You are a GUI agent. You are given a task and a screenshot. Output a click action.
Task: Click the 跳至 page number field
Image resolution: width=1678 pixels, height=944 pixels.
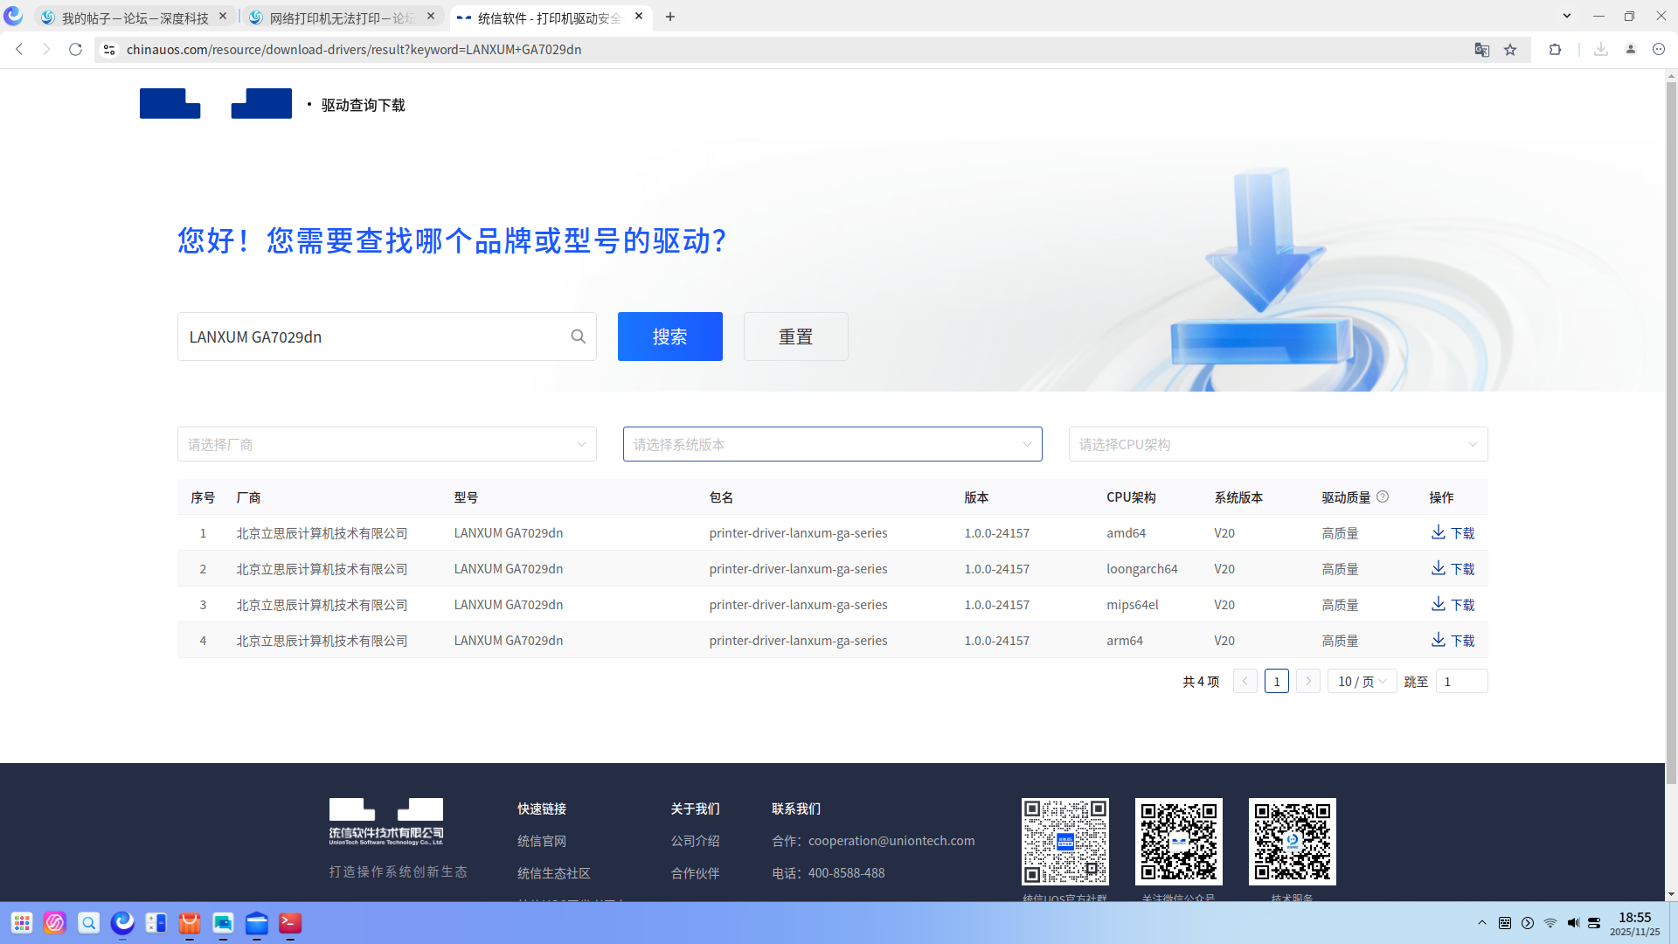click(1461, 681)
